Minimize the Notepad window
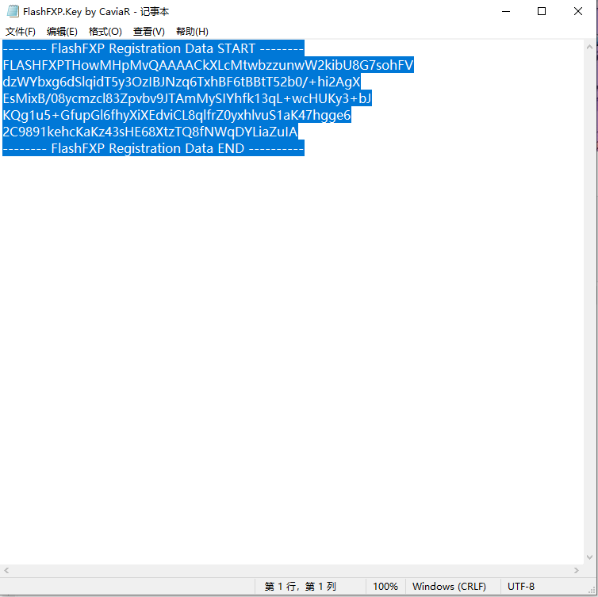Image resolution: width=598 pixels, height=597 pixels. [506, 11]
